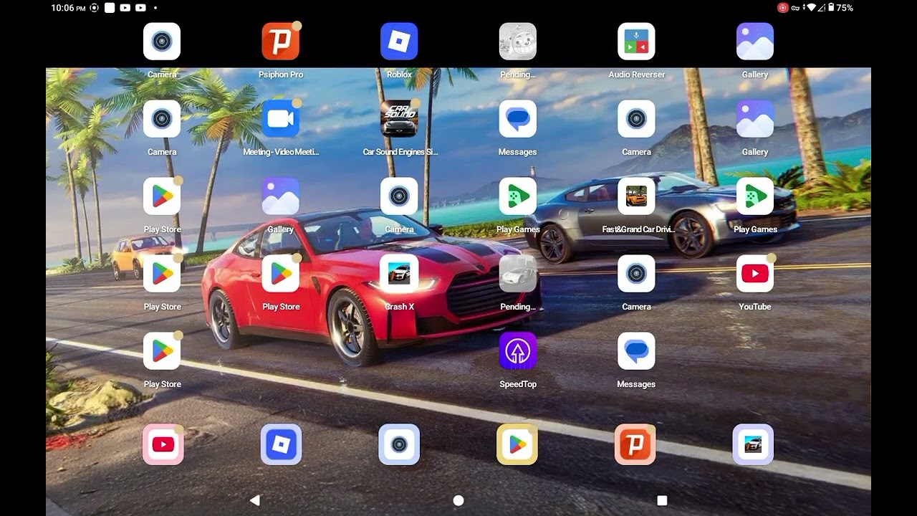Open the Camera left of labeled YouTube

point(636,274)
